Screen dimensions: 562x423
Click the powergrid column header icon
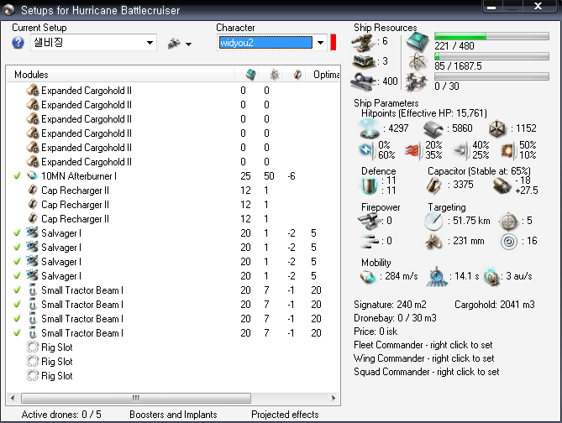(x=274, y=75)
